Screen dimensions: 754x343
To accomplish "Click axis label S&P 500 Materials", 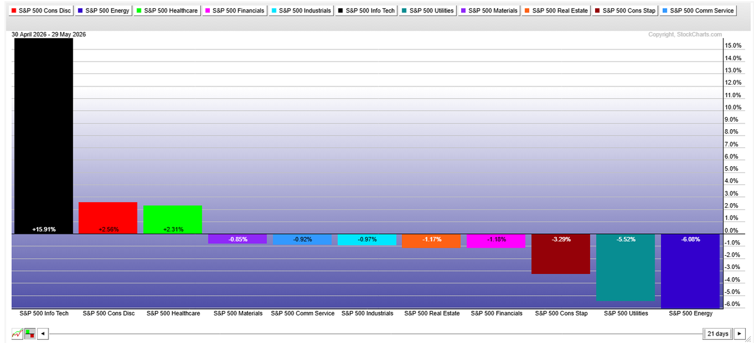I will pyautogui.click(x=238, y=313).
